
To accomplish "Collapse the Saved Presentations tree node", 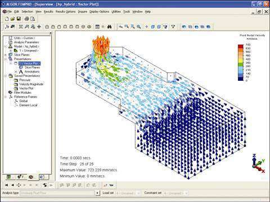I will tap(6, 76).
